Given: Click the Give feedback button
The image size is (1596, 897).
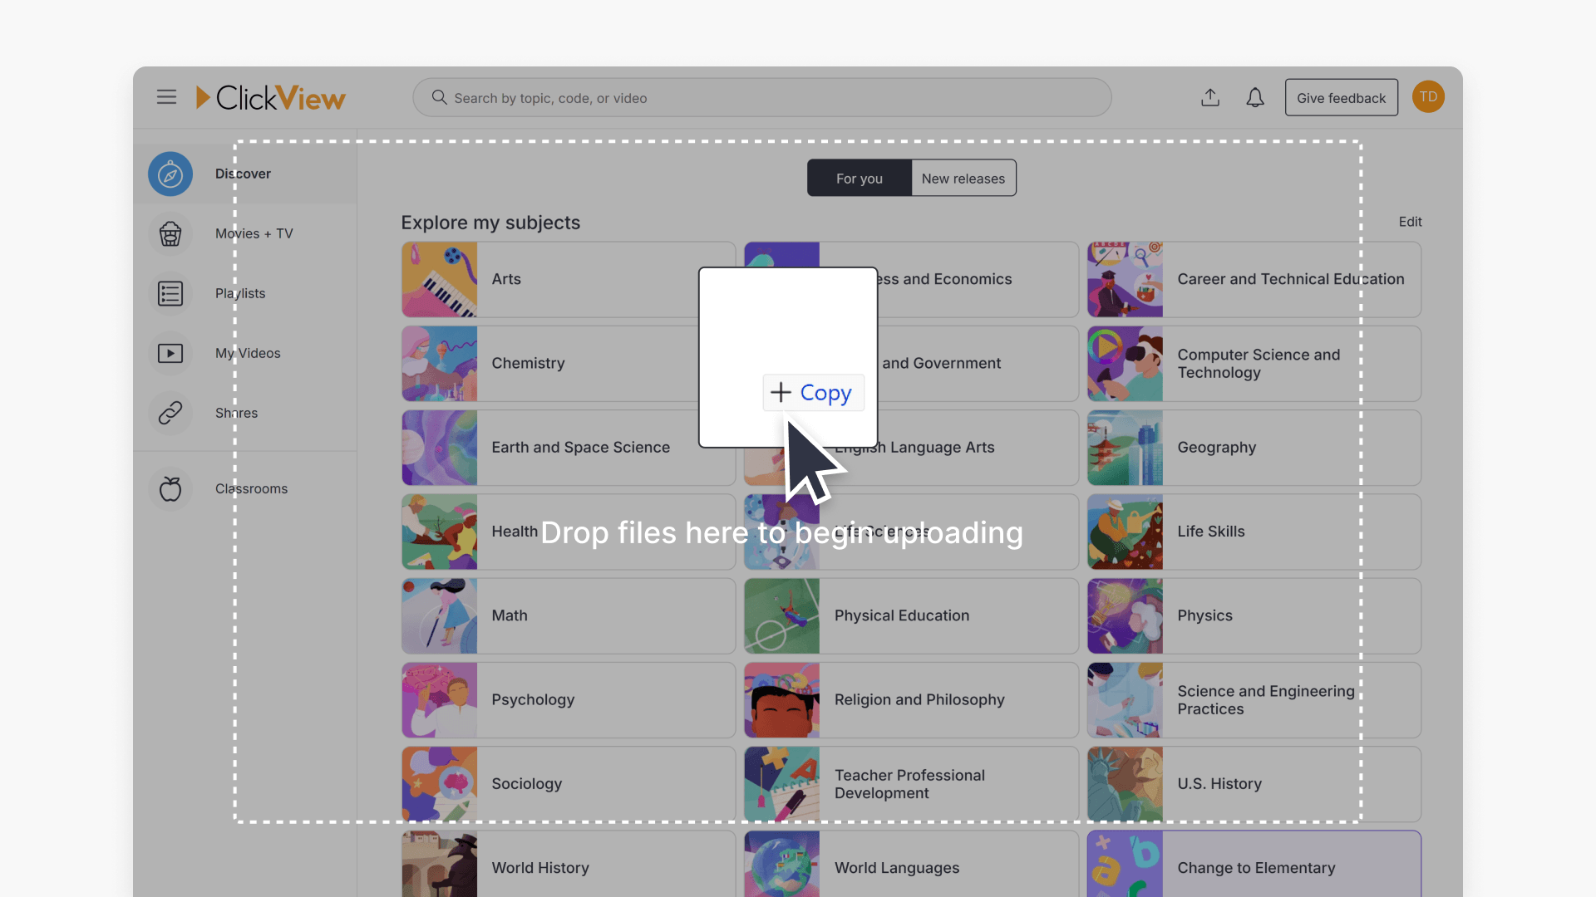Looking at the screenshot, I should 1341,97.
